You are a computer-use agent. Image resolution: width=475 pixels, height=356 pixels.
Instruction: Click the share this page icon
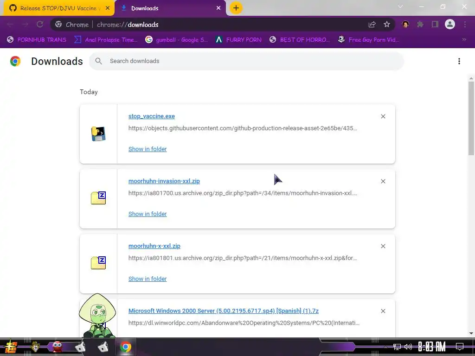point(372,25)
